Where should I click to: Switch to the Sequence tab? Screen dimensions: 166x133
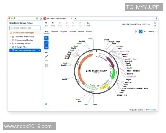click(x=54, y=32)
